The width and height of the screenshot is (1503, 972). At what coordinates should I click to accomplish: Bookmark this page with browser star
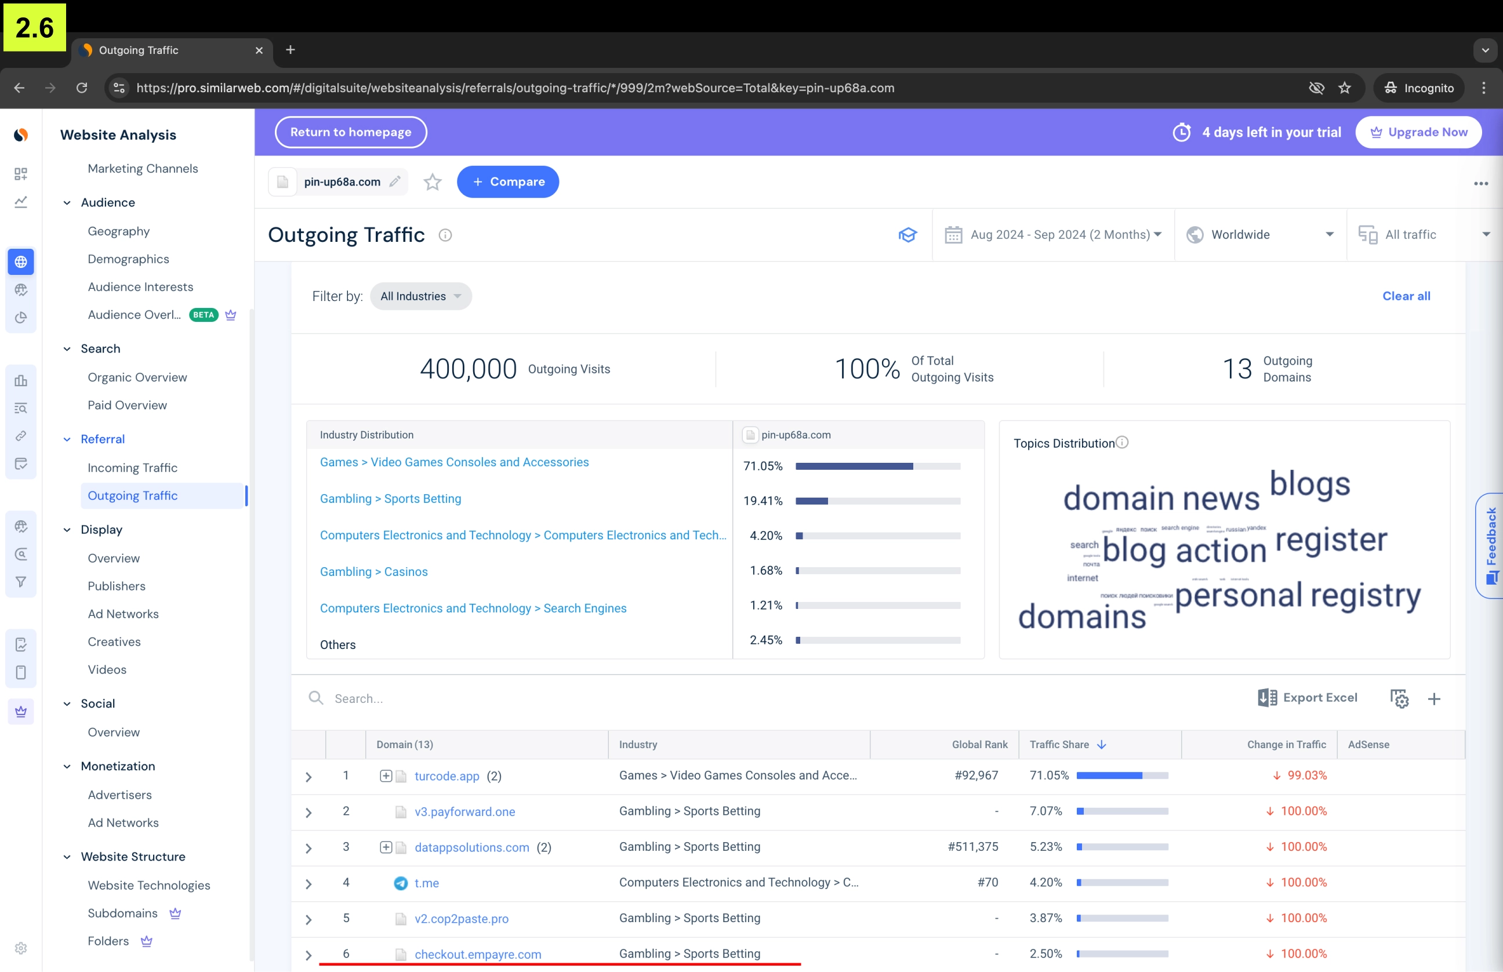click(x=1344, y=88)
